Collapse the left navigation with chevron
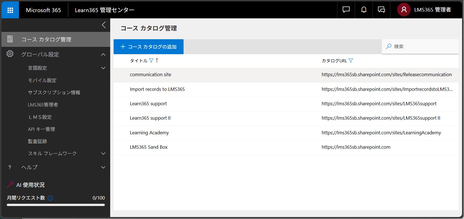The image size is (464, 219). coord(104,25)
